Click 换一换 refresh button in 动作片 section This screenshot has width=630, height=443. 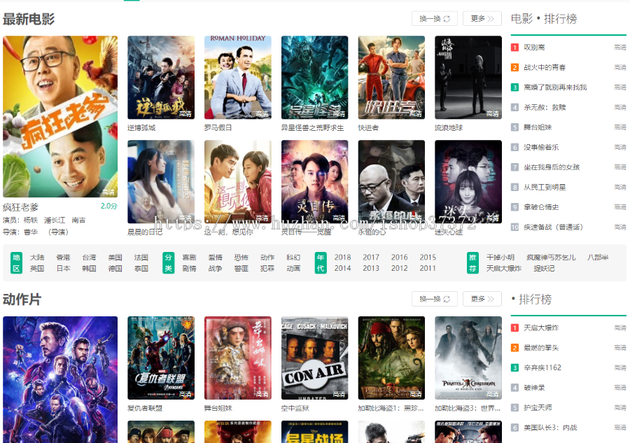pyautogui.click(x=434, y=299)
